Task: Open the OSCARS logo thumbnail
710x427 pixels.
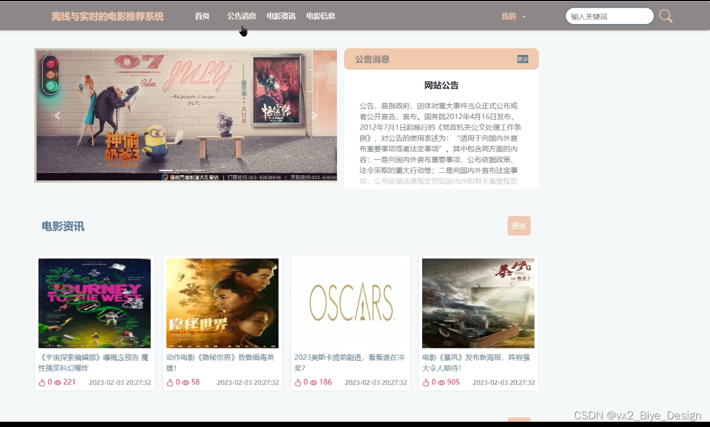Action: pos(351,303)
